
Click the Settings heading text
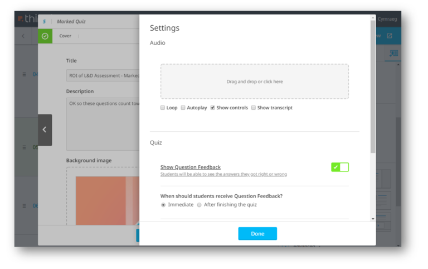point(164,28)
